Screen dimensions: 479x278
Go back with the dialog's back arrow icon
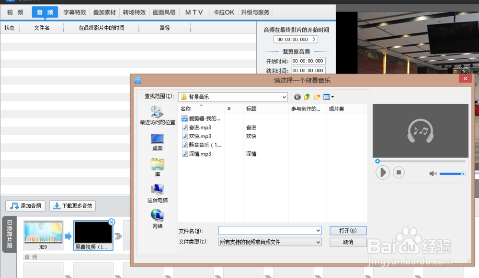coord(297,97)
